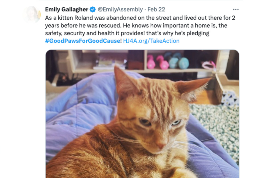This screenshot has height=178, width=267.
Task: Open the orange cat photo
Action: pyautogui.click(x=142, y=114)
